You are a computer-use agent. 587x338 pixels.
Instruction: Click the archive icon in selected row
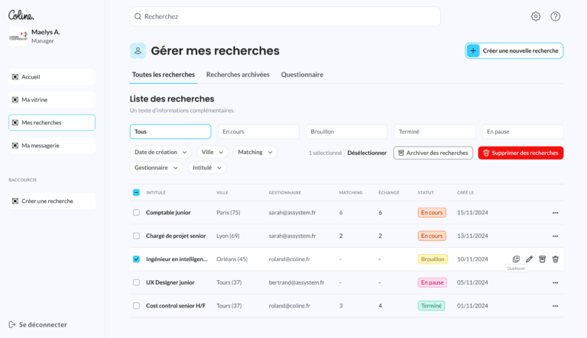click(542, 259)
